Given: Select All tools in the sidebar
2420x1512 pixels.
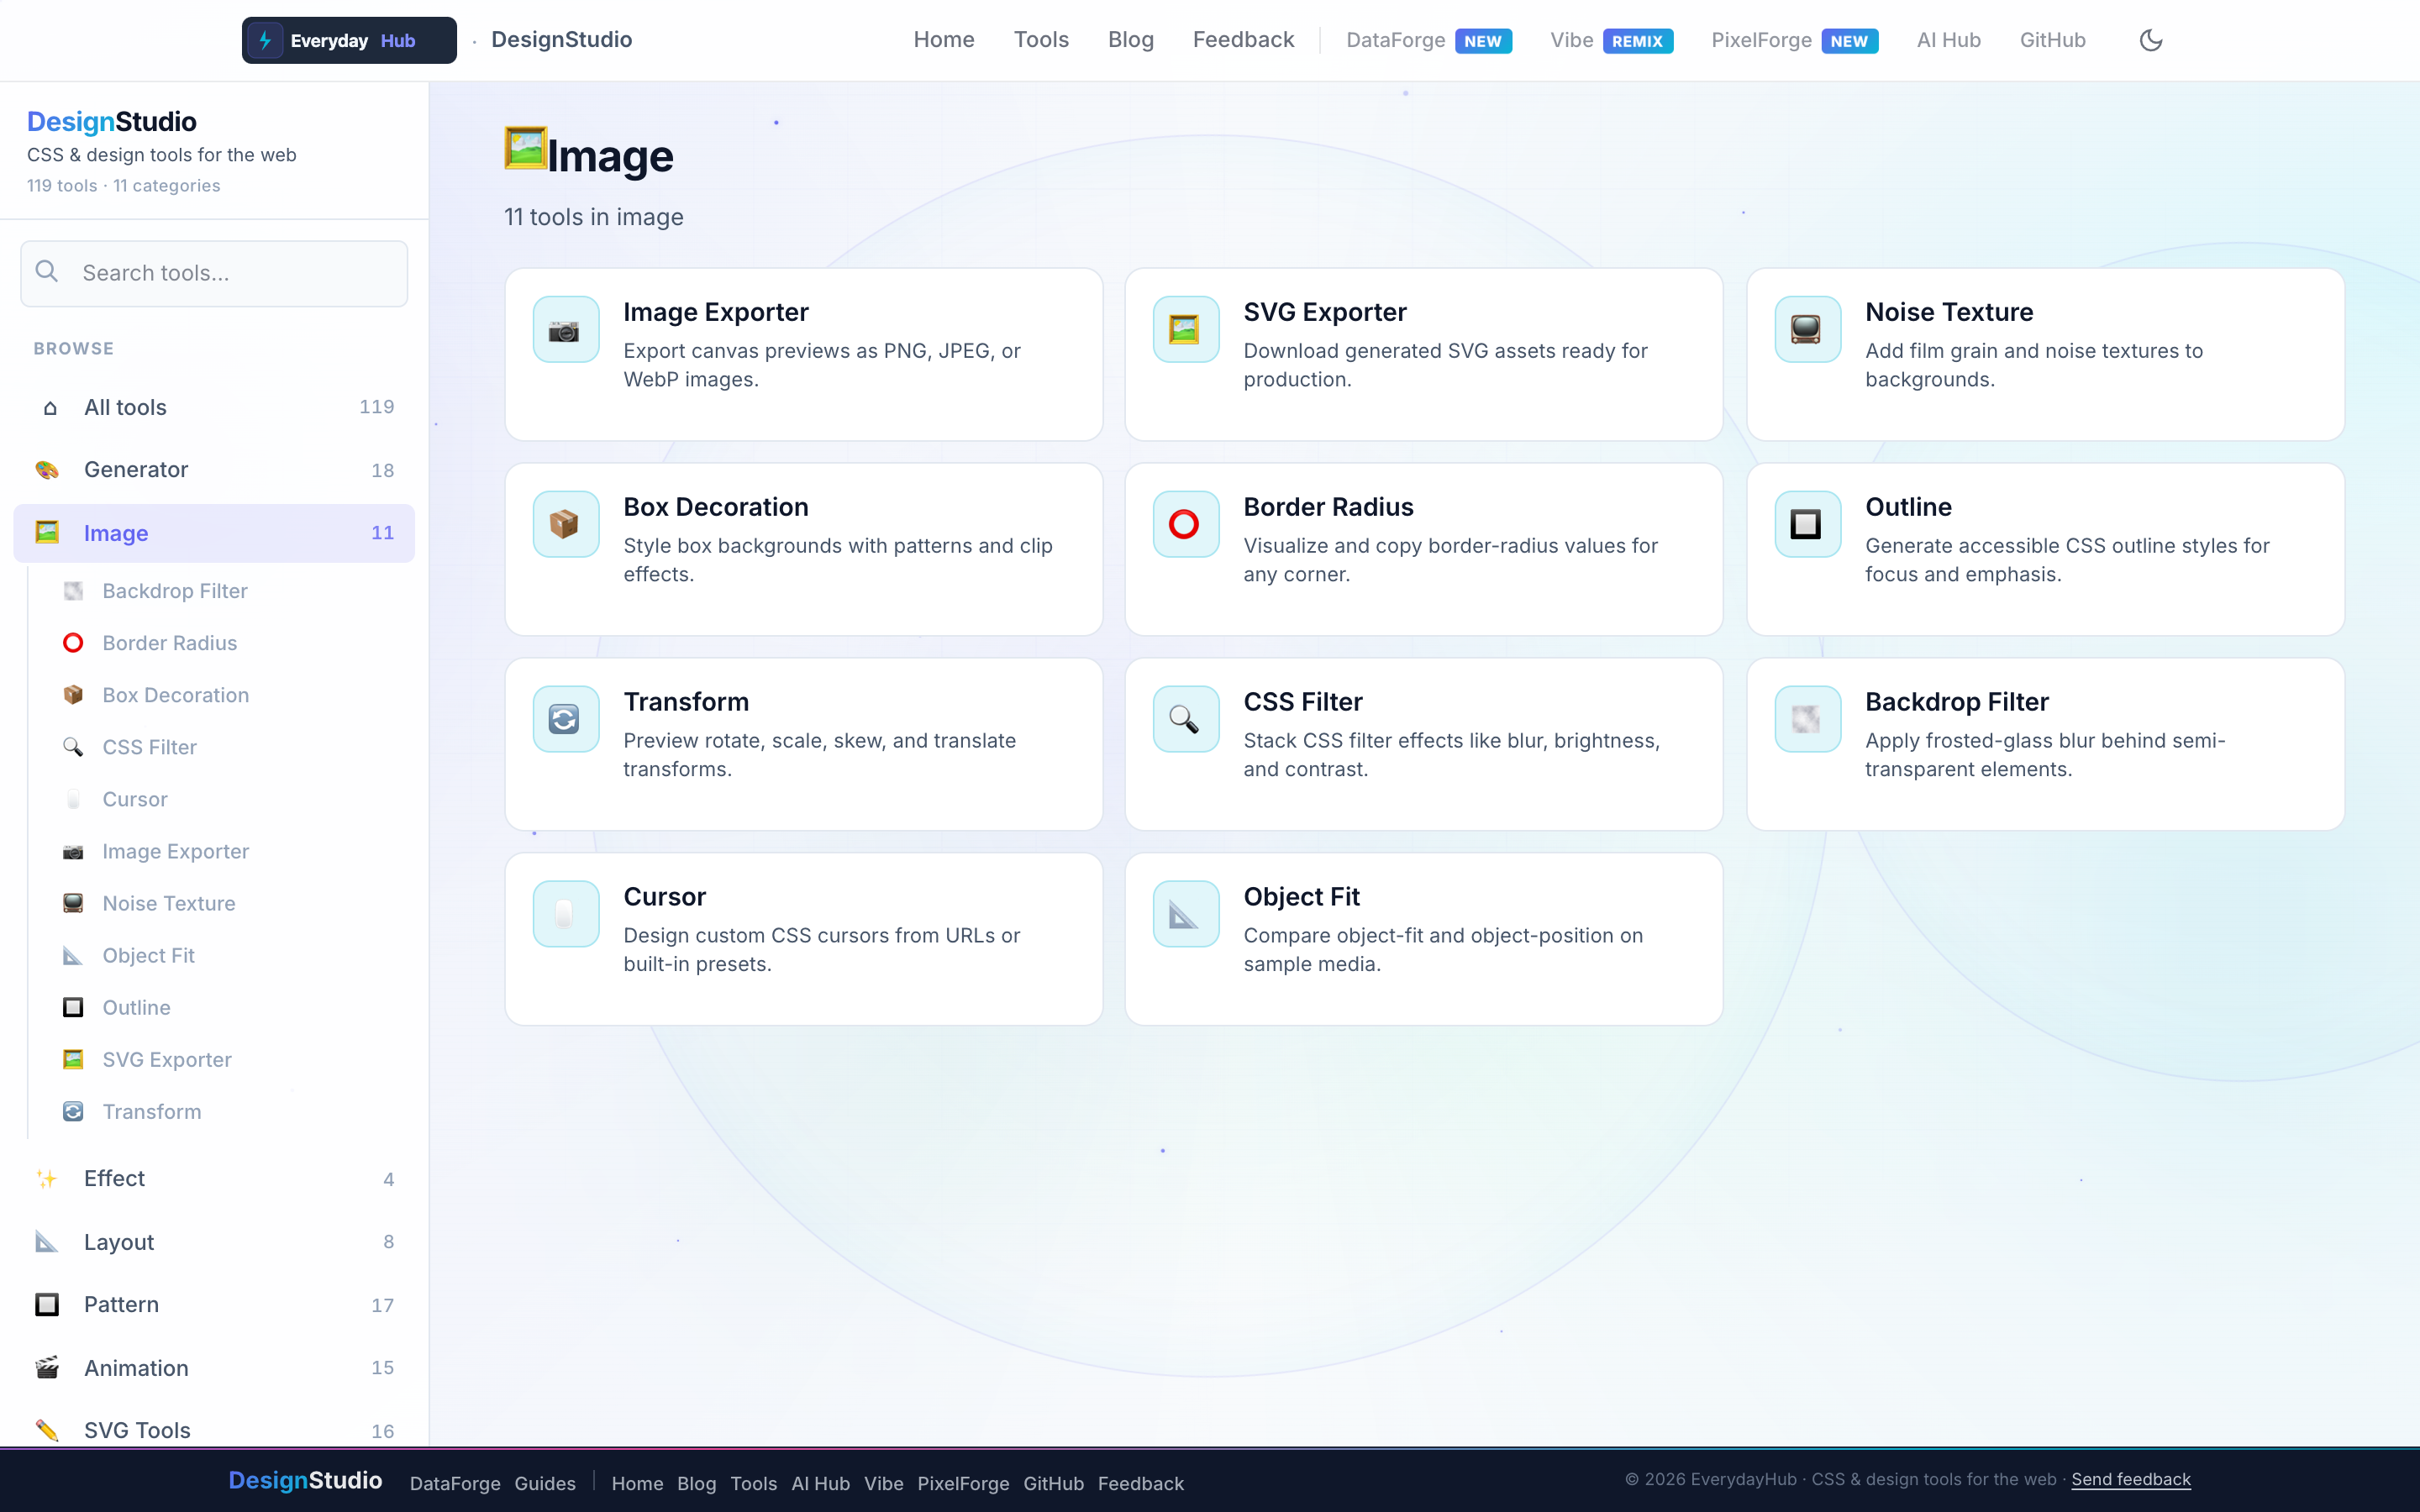Looking at the screenshot, I should 214,408.
